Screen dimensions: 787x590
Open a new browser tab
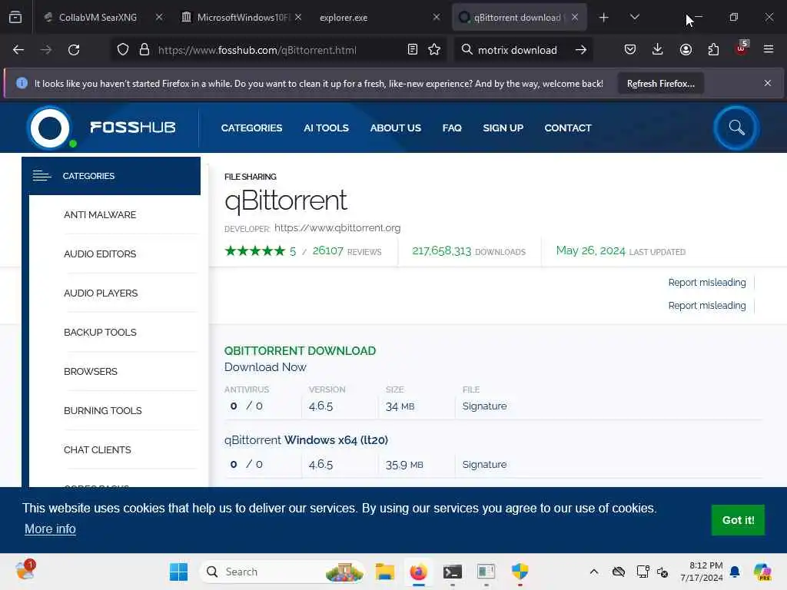(x=604, y=18)
